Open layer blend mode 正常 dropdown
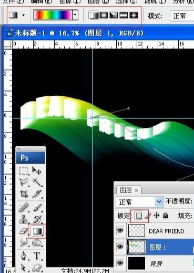Viewport: 194px width, 273px height. pyautogui.click(x=140, y=202)
